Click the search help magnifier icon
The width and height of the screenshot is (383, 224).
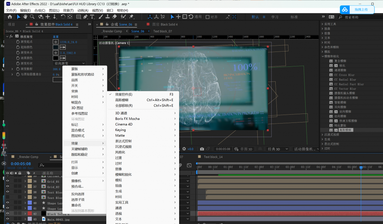click(x=340, y=17)
